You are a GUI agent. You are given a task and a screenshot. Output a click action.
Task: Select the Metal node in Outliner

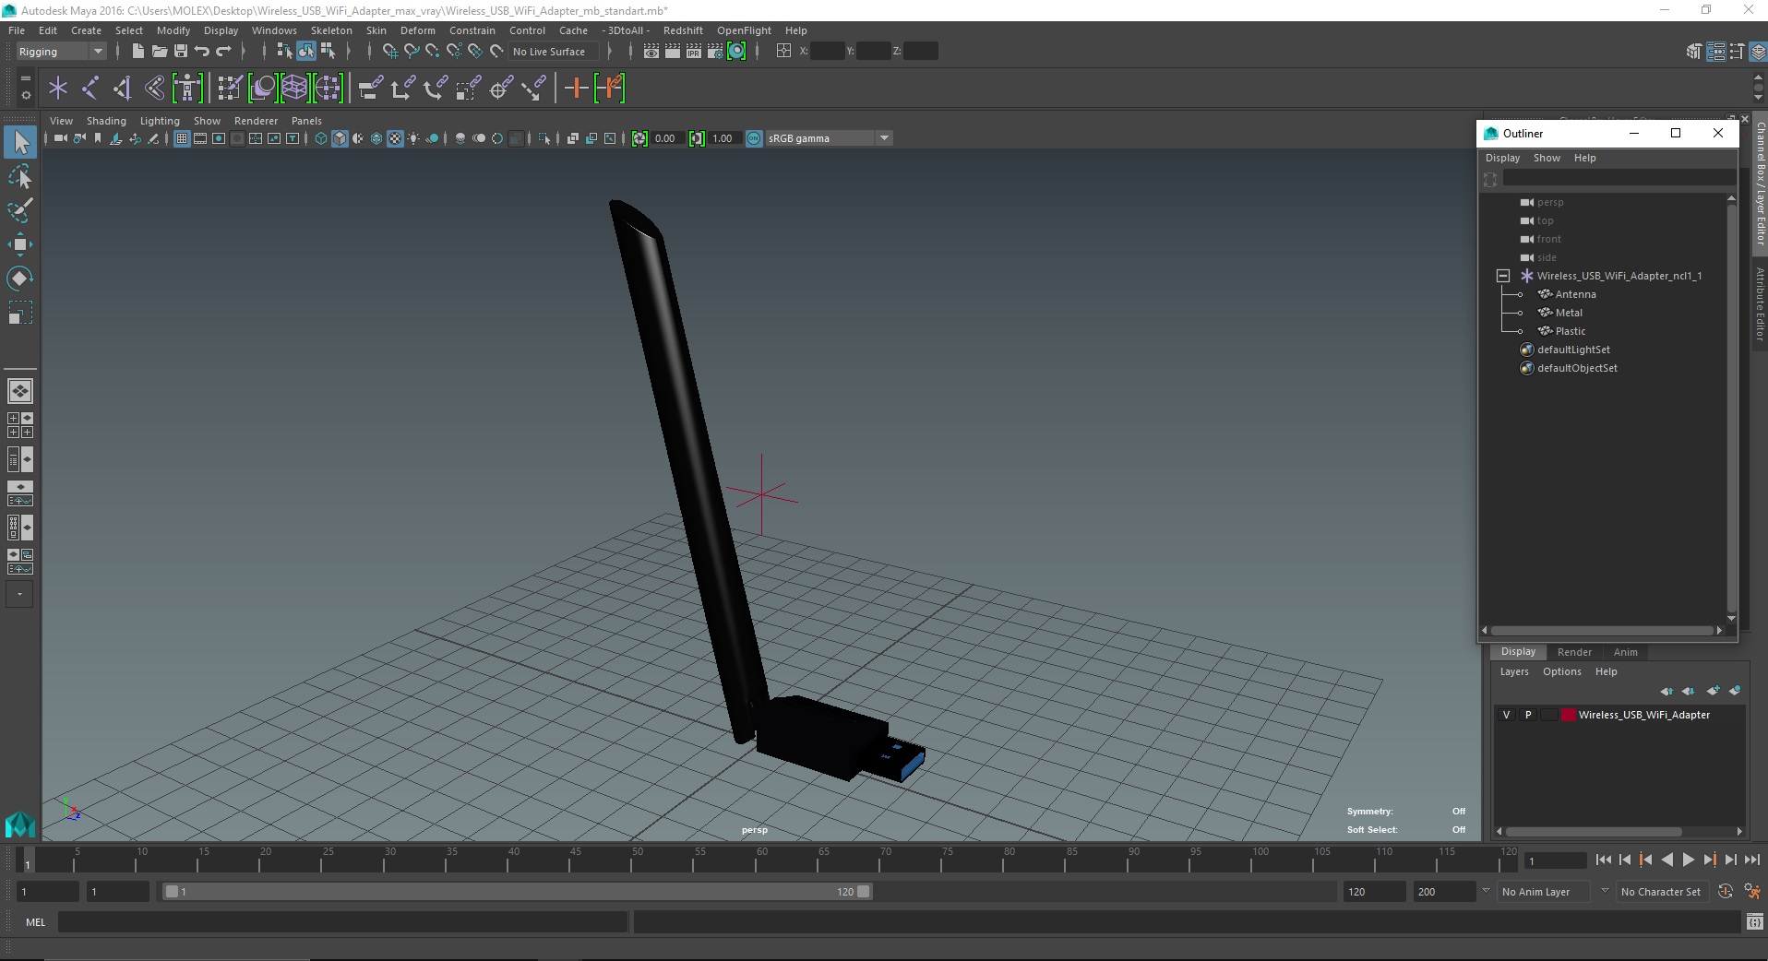(x=1569, y=313)
